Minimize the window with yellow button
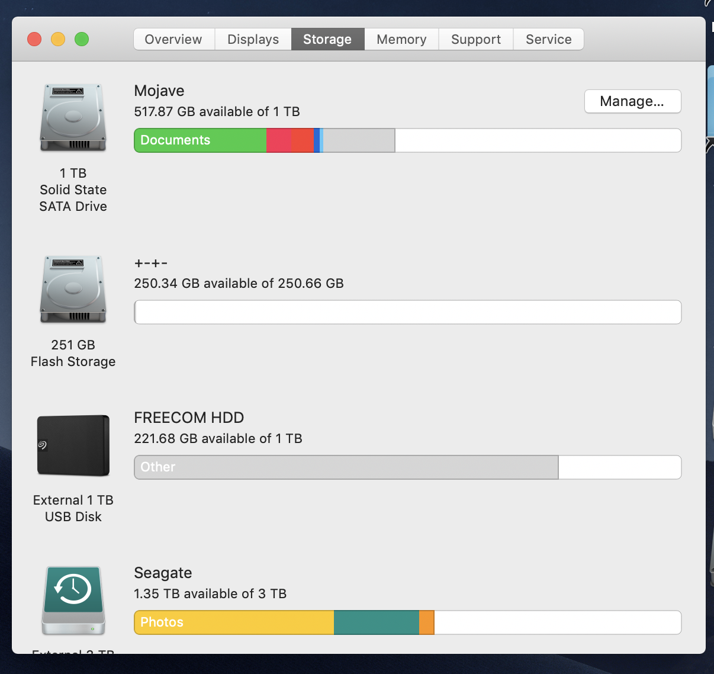714x674 pixels. pos(58,39)
